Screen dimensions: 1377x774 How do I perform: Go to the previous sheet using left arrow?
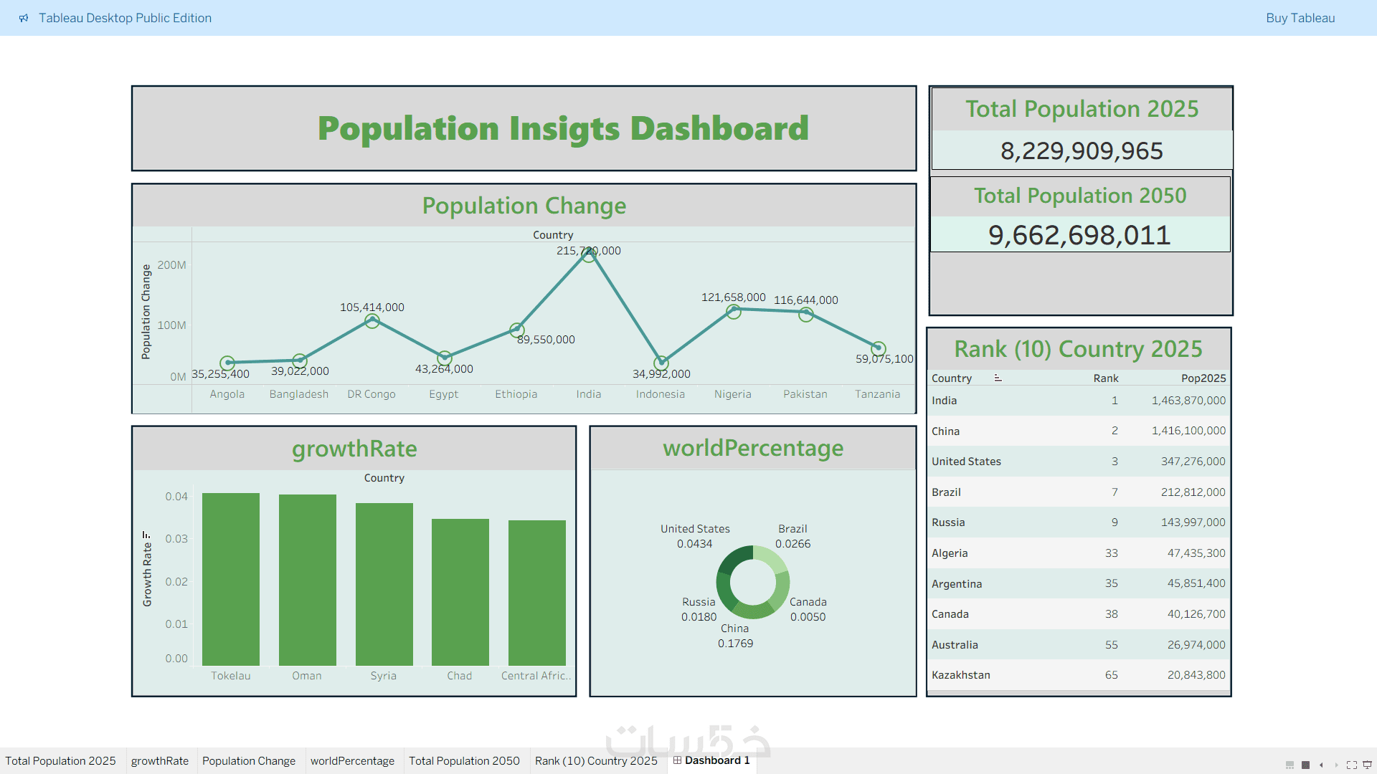coord(1321,765)
